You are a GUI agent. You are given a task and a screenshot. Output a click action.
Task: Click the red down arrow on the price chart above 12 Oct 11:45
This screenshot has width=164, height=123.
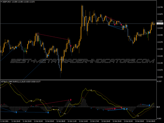pyautogui.click(x=71, y=46)
